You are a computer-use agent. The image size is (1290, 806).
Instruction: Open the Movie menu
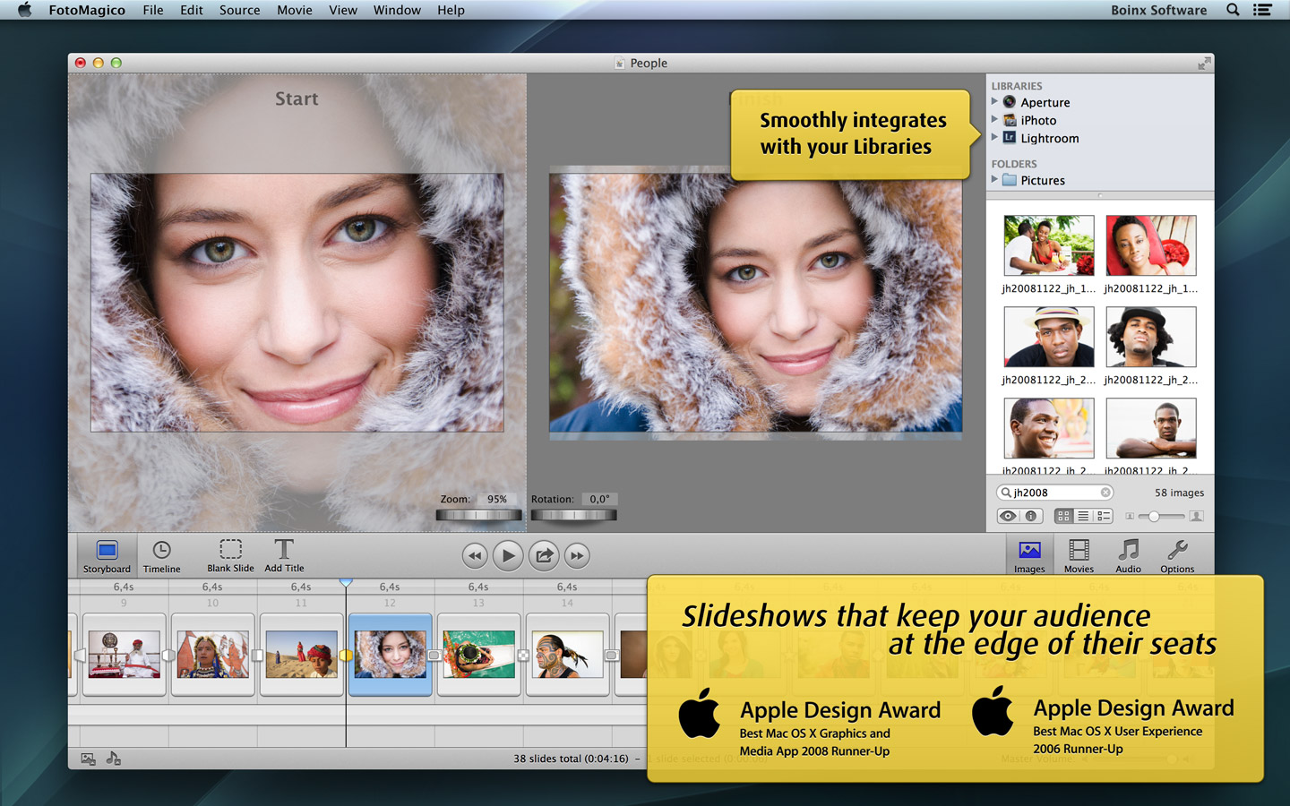coord(294,10)
